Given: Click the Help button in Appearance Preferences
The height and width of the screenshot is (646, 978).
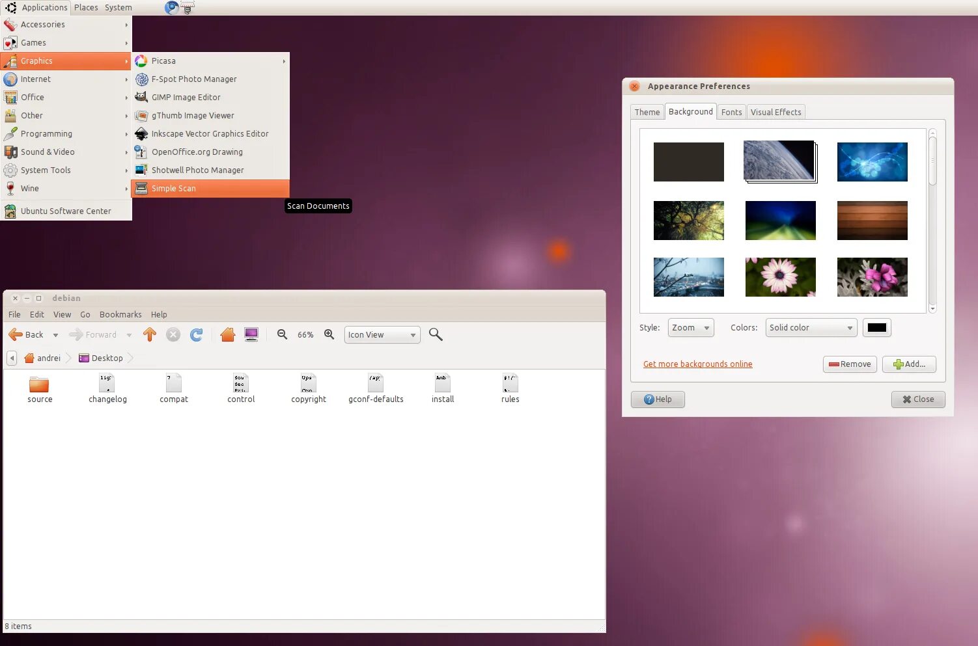Looking at the screenshot, I should [658, 399].
